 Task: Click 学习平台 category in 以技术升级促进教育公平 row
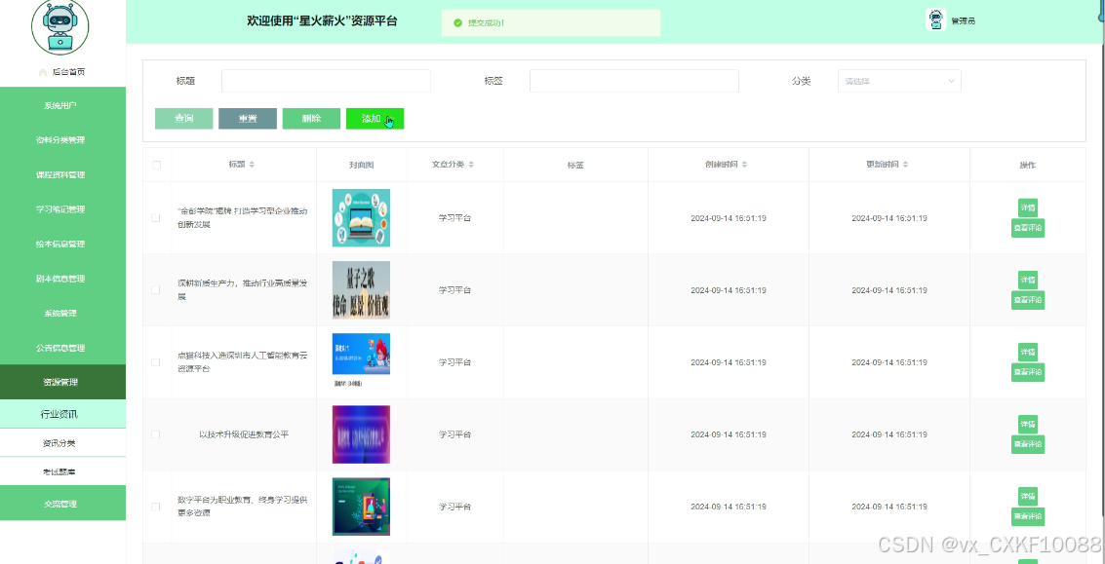[454, 434]
